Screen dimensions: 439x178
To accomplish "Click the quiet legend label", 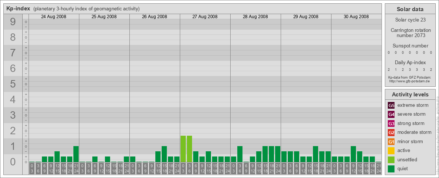I will click(x=403, y=169).
